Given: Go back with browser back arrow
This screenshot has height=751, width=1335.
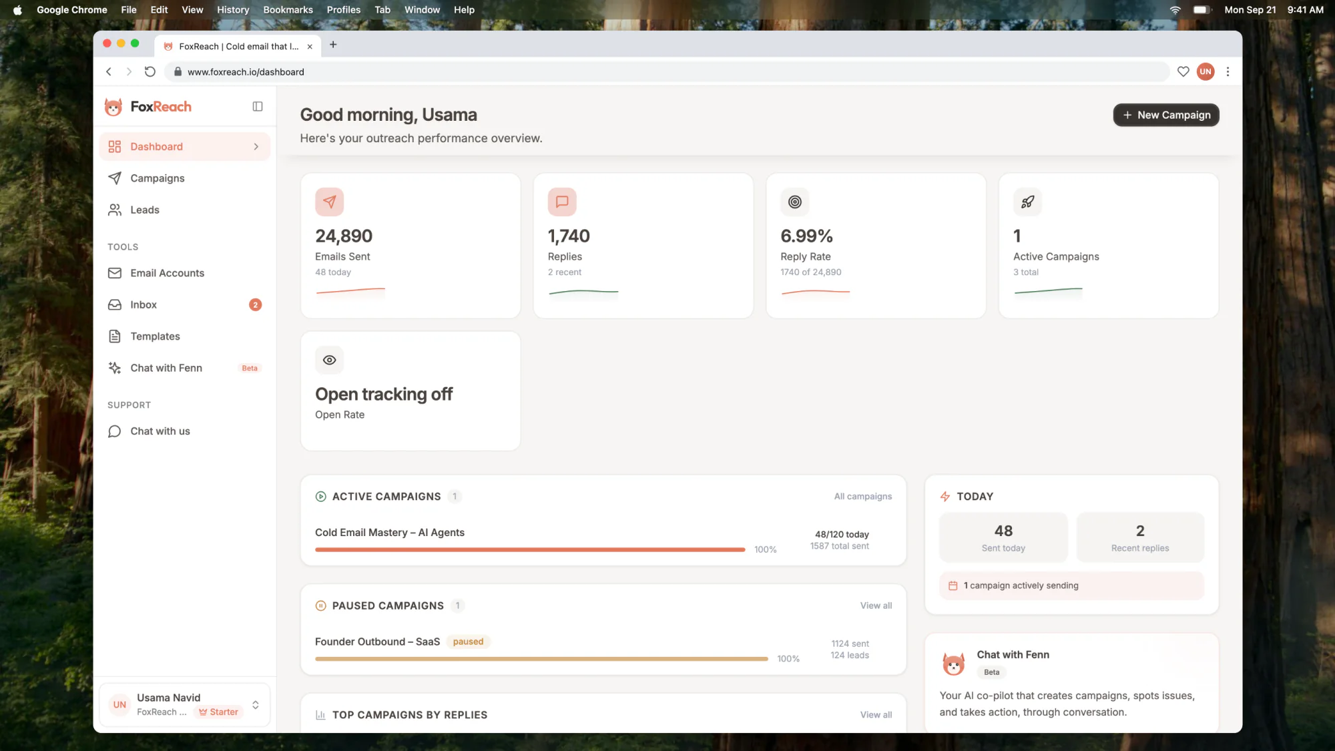Looking at the screenshot, I should tap(109, 71).
